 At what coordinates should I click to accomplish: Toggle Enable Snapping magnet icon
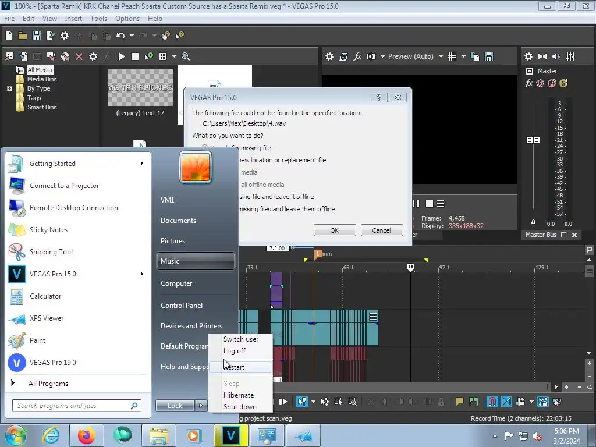[x=492, y=402]
